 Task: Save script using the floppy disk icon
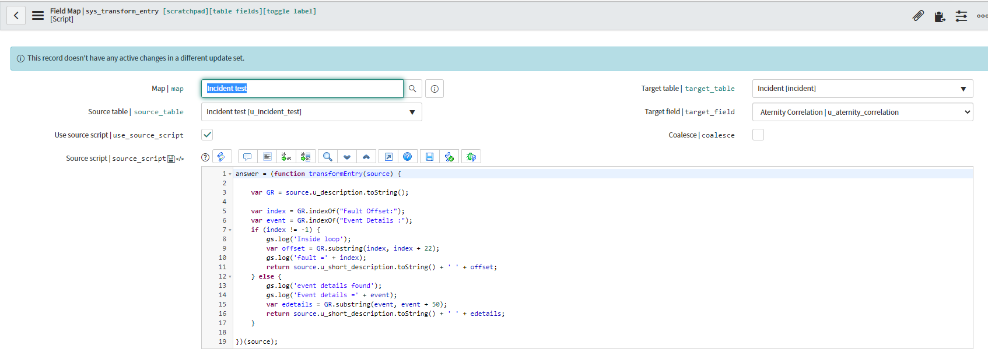(x=430, y=157)
